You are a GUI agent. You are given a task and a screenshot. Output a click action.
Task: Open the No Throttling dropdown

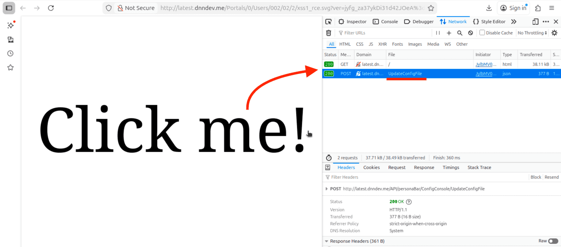point(532,33)
